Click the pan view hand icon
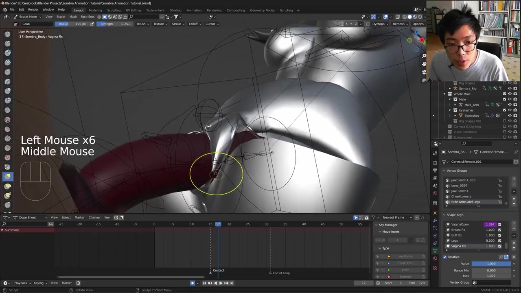This screenshot has width=521, height=293. coord(424,64)
